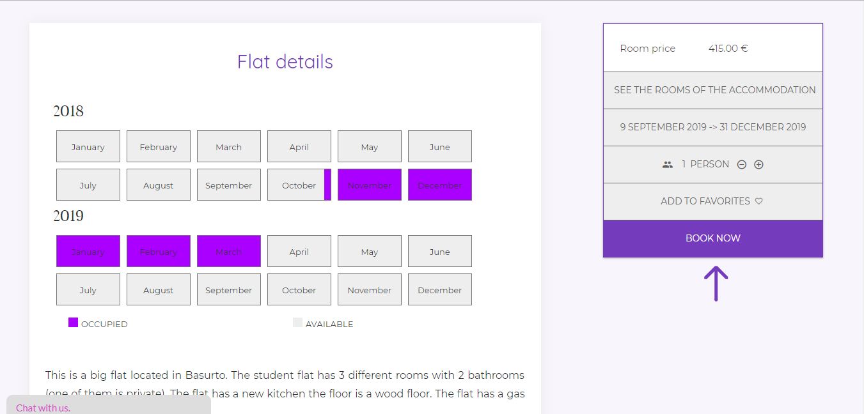Viewport: 864px width, 414px height.
Task: Add this flat to favorites
Action: click(705, 201)
